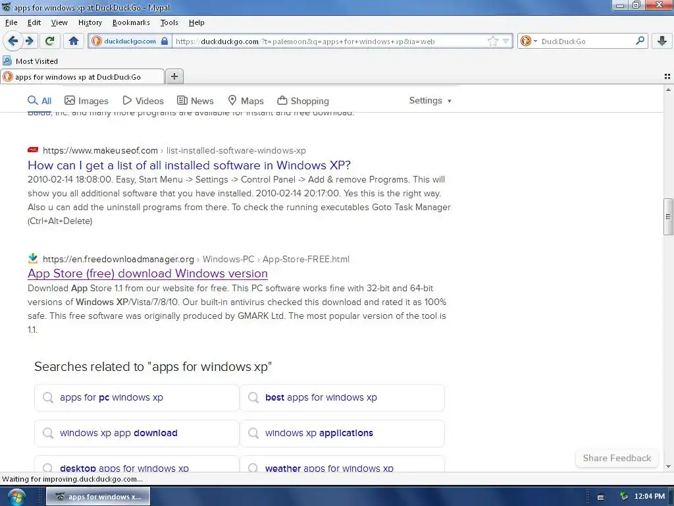Switch to Videos search results
This screenshot has width=674, height=506.
point(143,101)
